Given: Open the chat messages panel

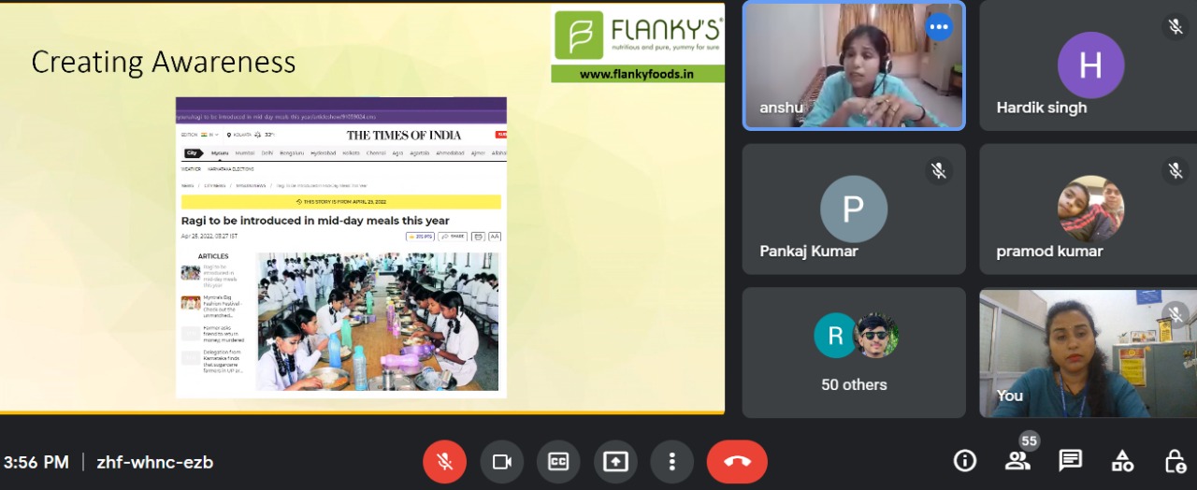Looking at the screenshot, I should pos(1070,460).
